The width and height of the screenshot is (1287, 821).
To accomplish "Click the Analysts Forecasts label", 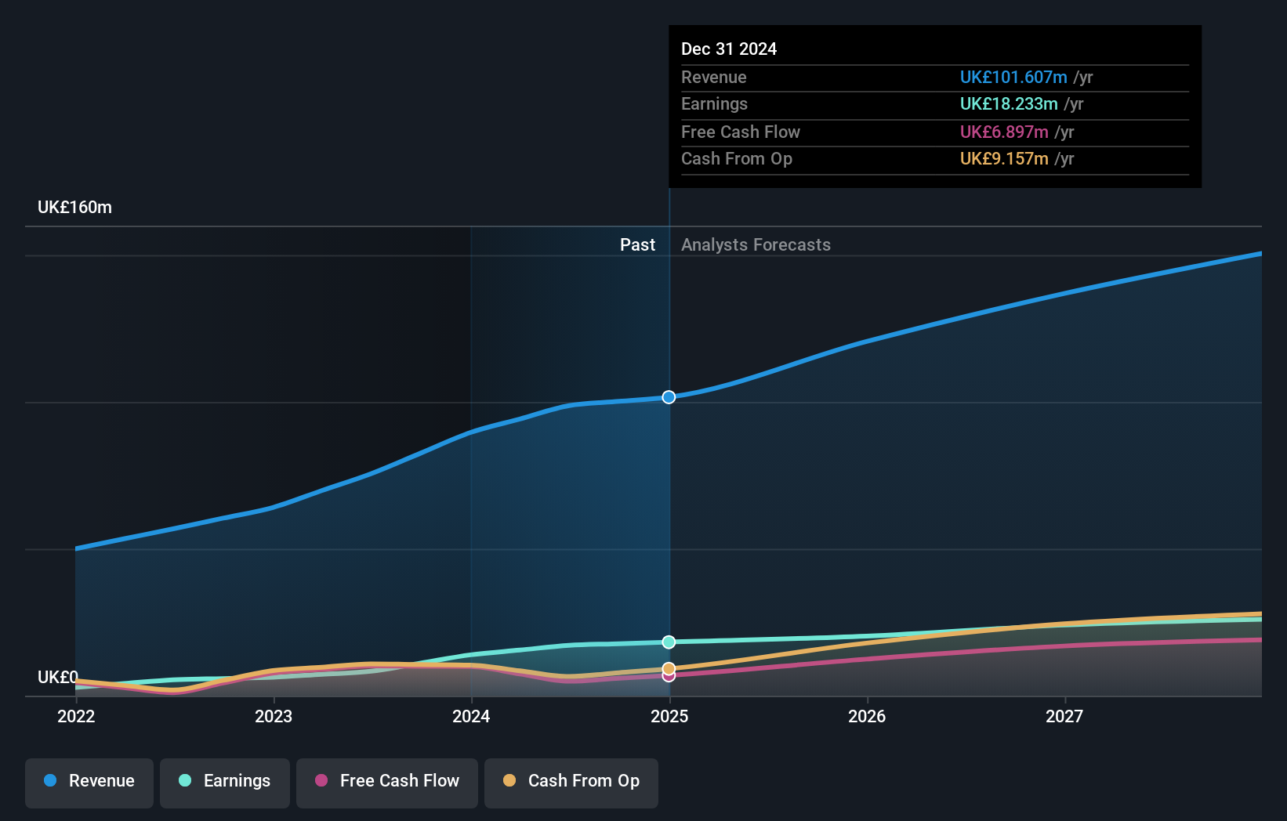I will [756, 244].
